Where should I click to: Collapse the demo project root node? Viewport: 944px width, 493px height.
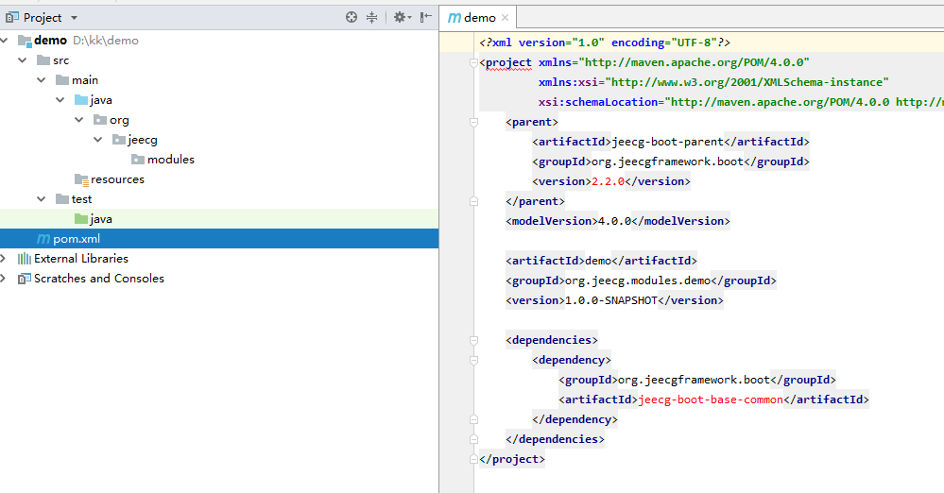[4, 41]
